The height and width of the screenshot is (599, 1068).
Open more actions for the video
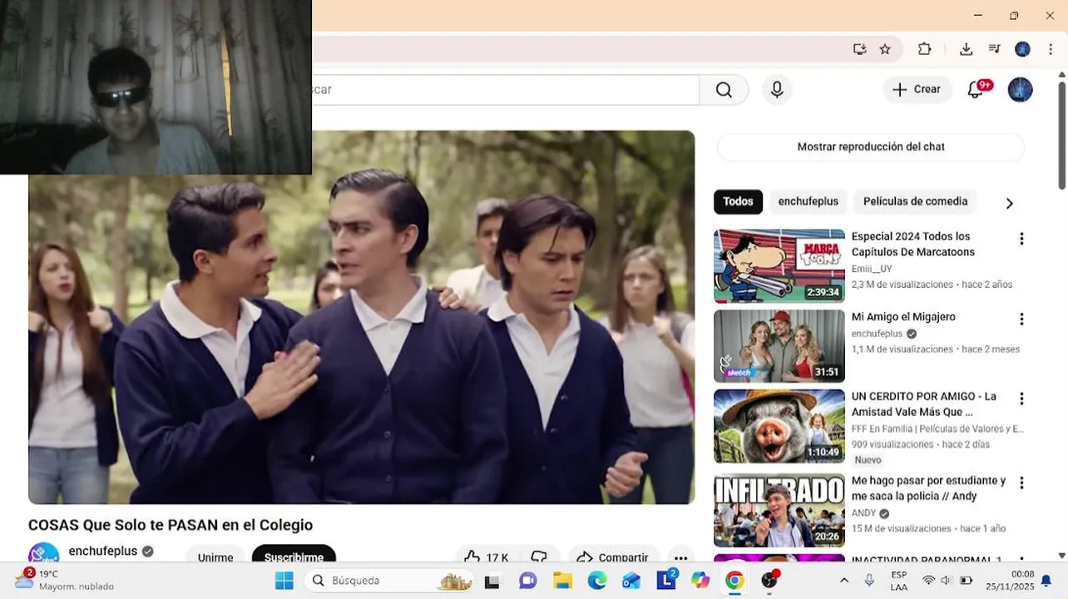point(680,557)
